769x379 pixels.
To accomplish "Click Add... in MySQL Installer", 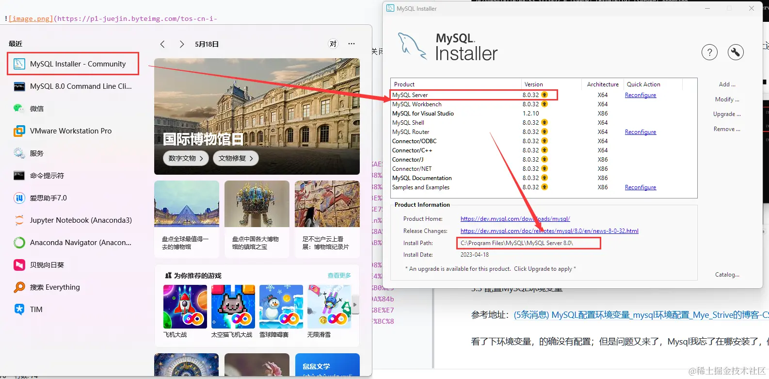I will 727,84.
